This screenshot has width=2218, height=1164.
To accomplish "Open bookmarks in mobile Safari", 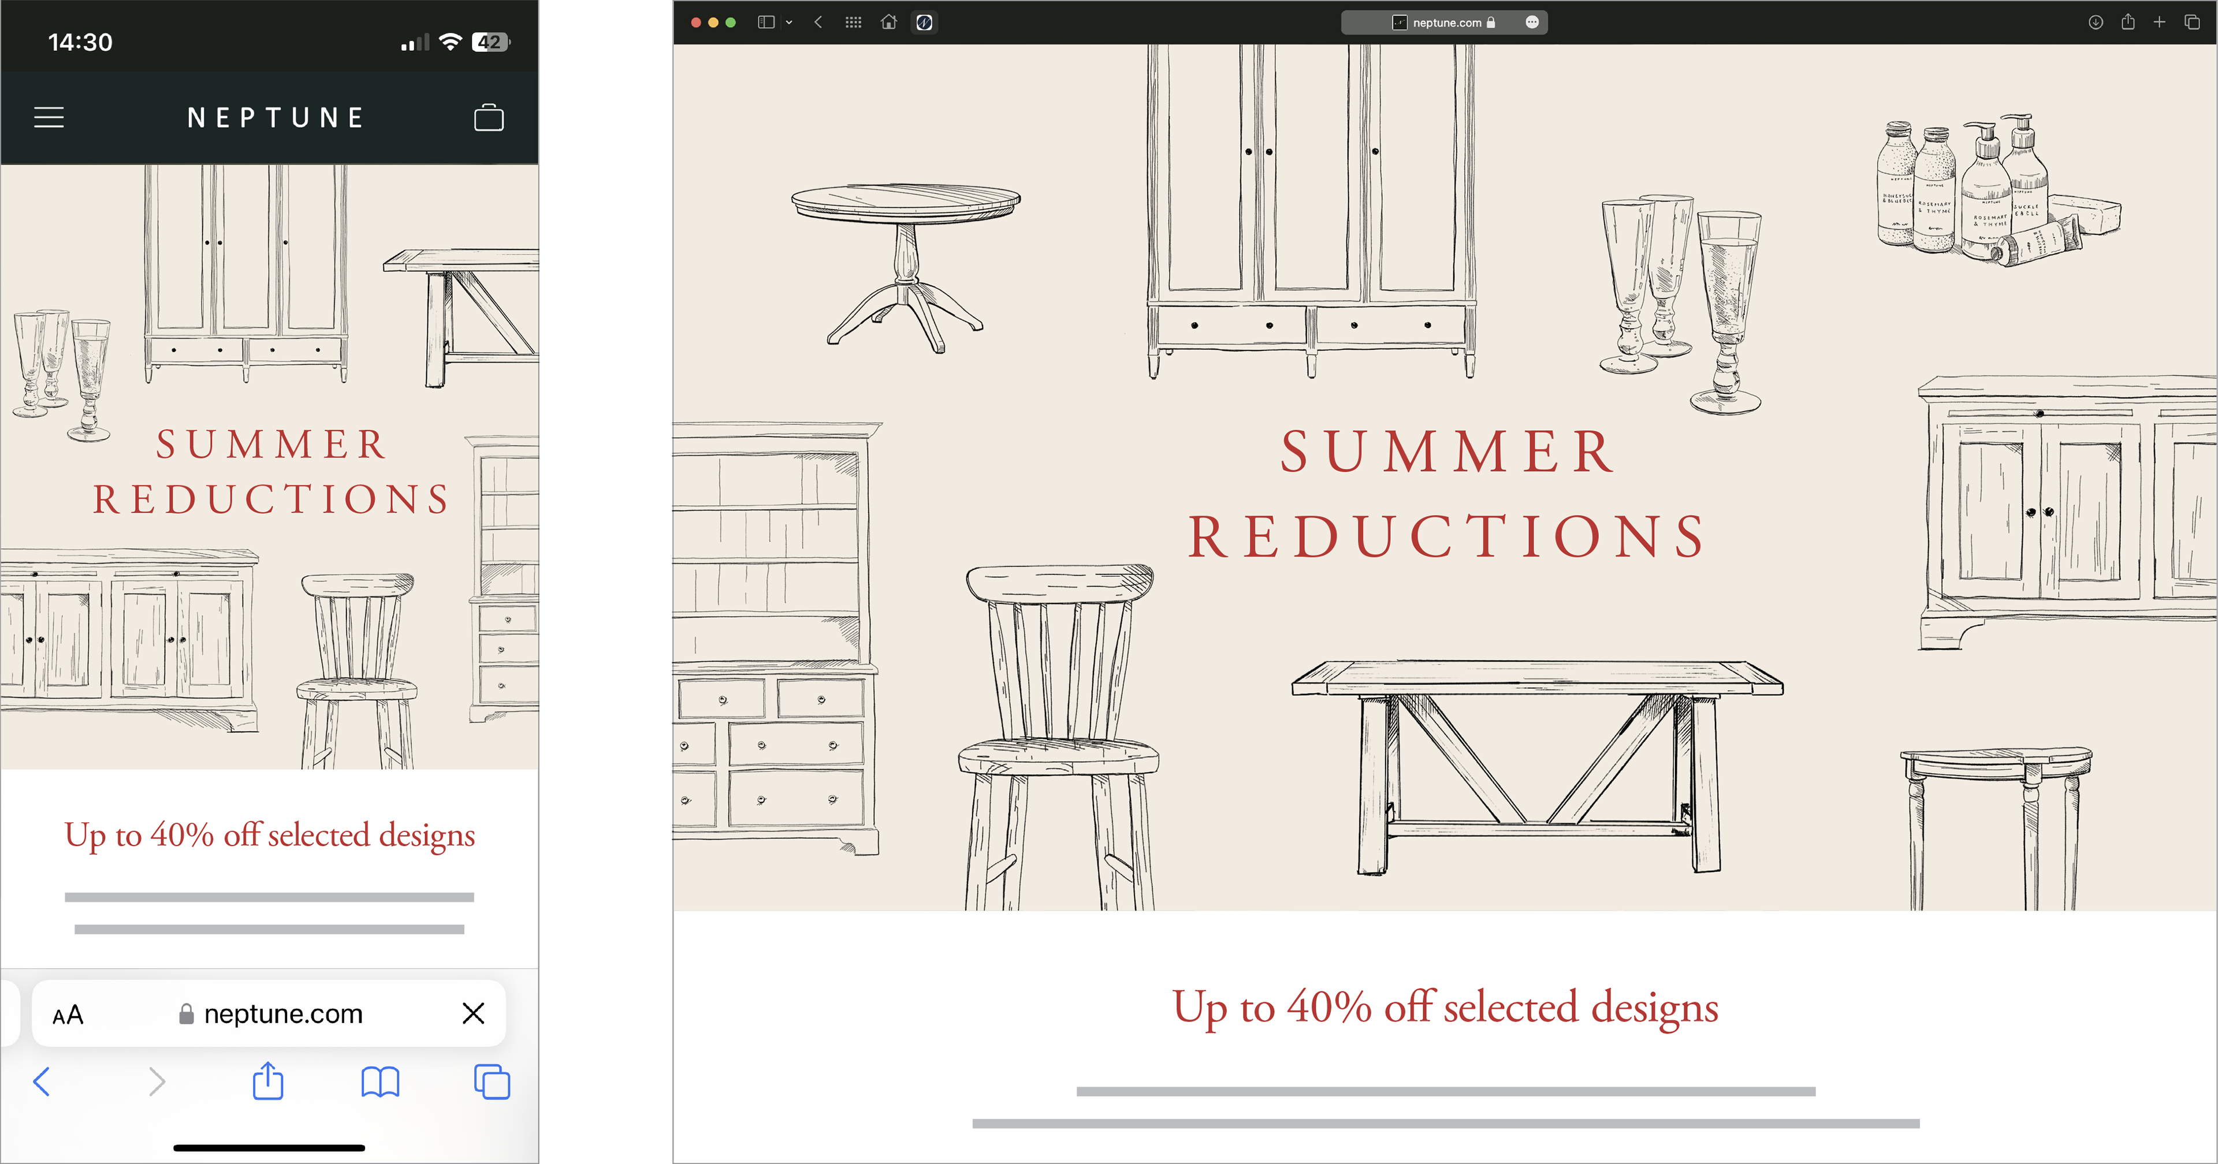I will click(x=379, y=1081).
